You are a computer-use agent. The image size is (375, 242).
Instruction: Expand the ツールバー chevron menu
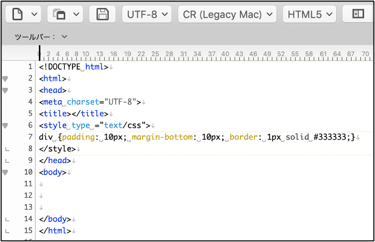(64, 36)
